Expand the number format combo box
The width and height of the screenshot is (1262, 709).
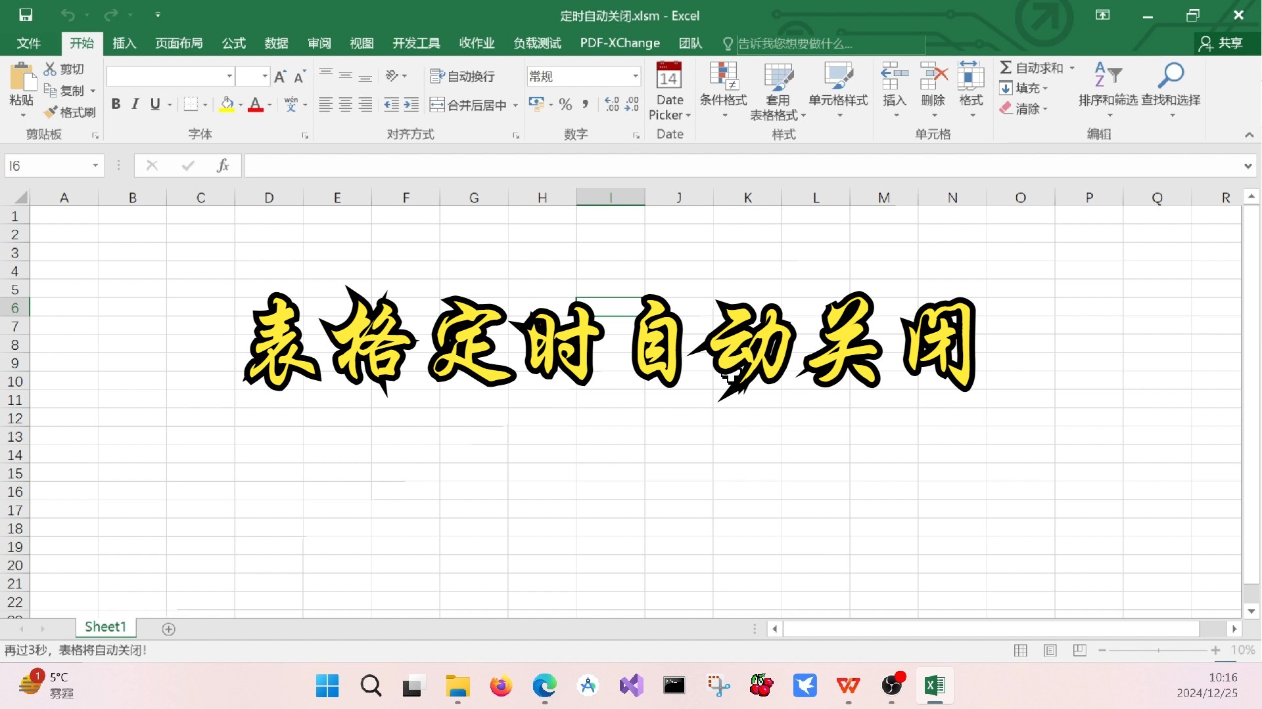(635, 76)
